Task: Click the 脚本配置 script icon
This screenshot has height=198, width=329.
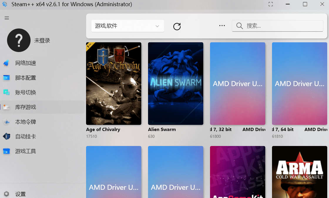Action: pyautogui.click(x=6, y=78)
